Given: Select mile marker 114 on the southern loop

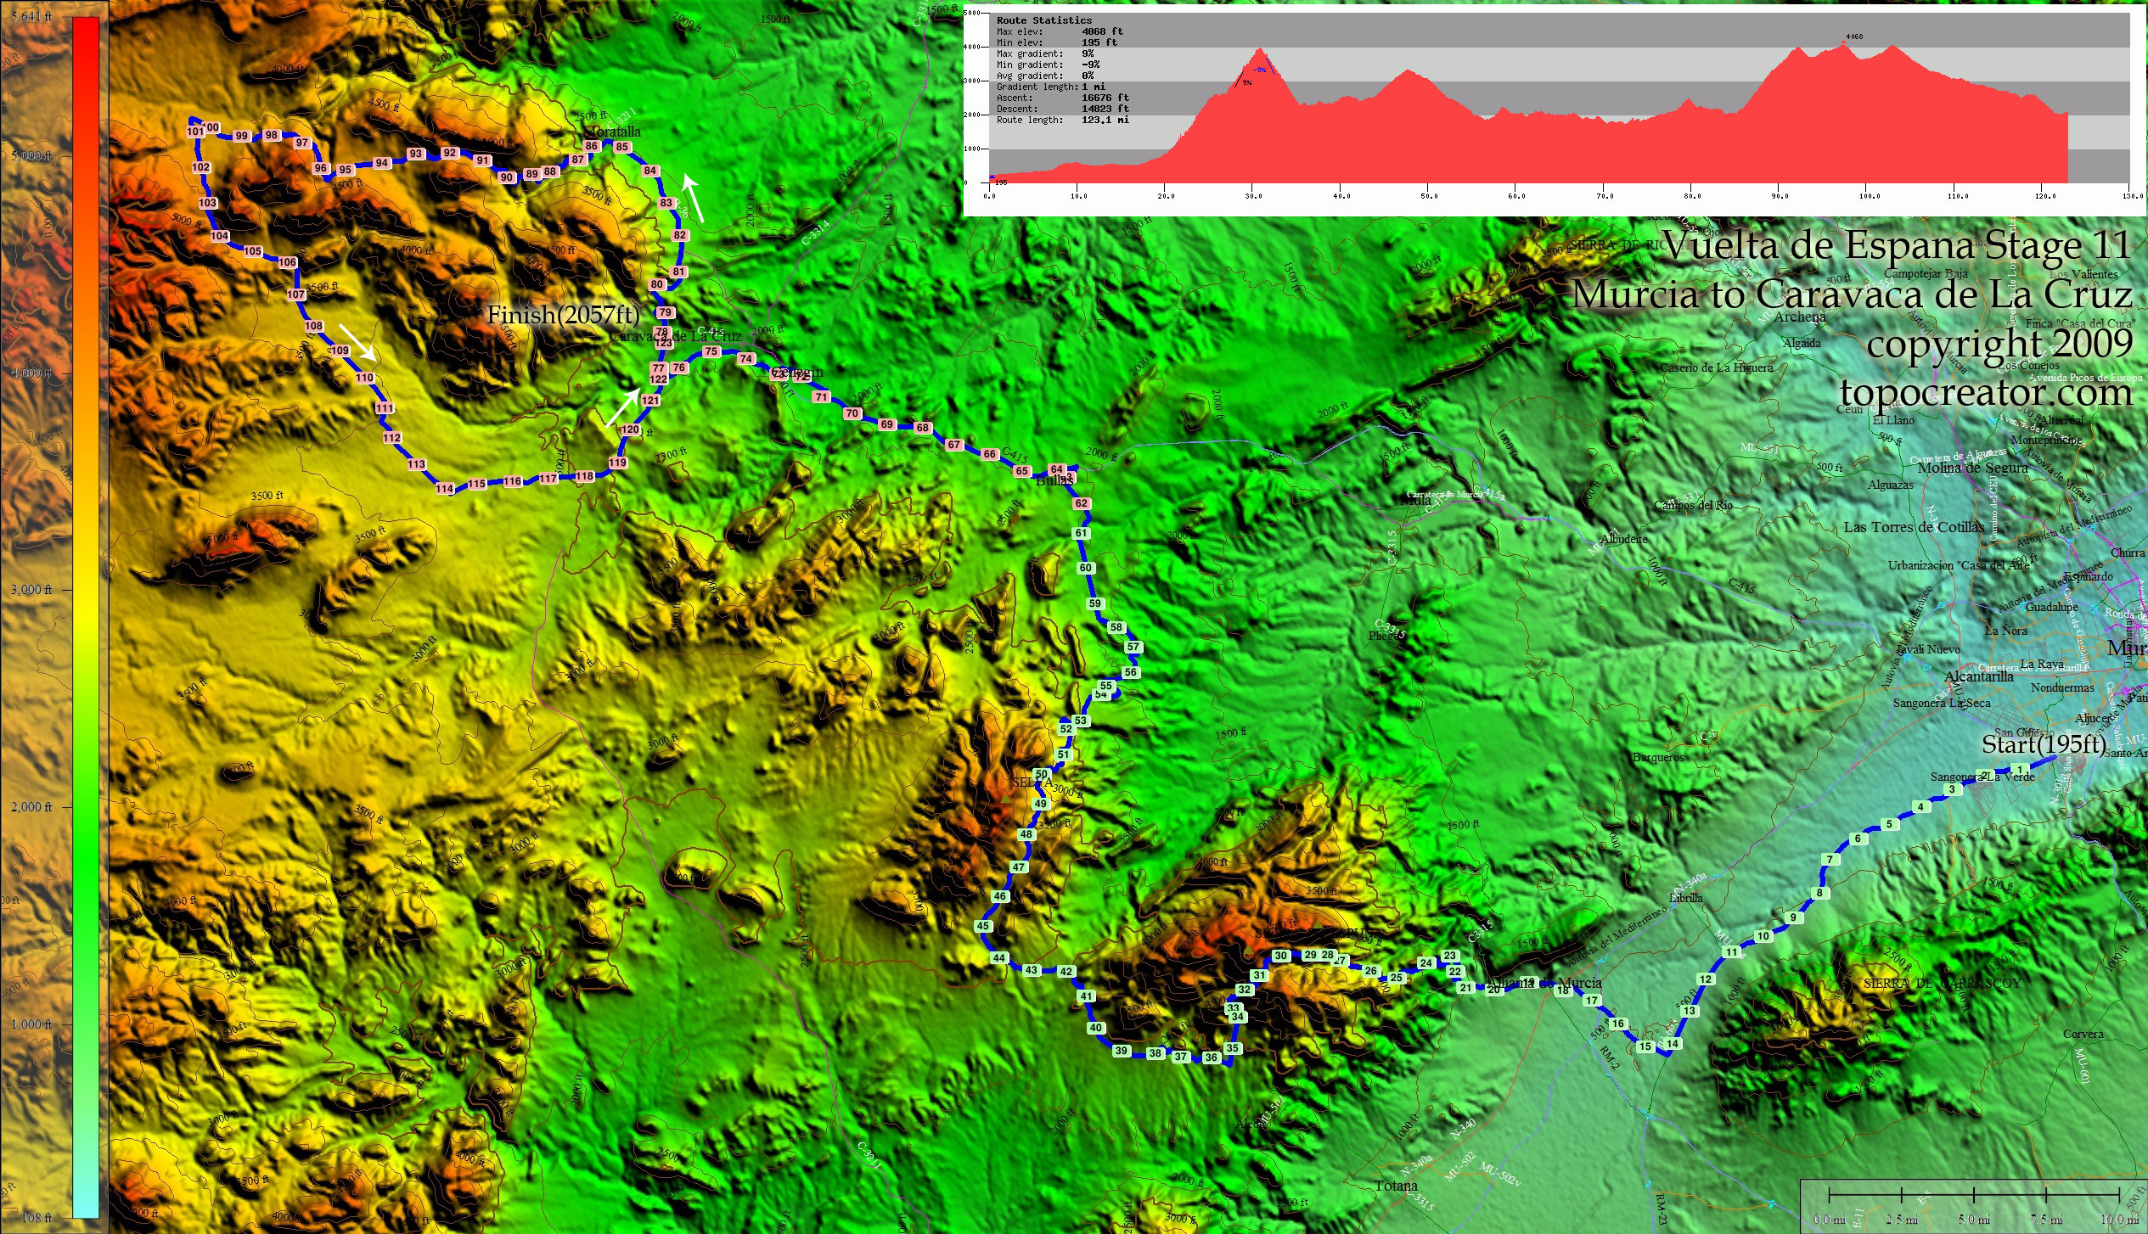Looking at the screenshot, I should point(445,489).
